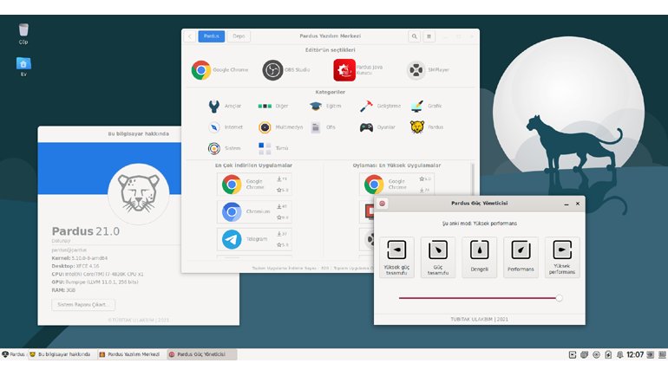Image resolution: width=668 pixels, height=376 pixels.
Task: Open the SMPlayer featured app
Action: [416, 70]
